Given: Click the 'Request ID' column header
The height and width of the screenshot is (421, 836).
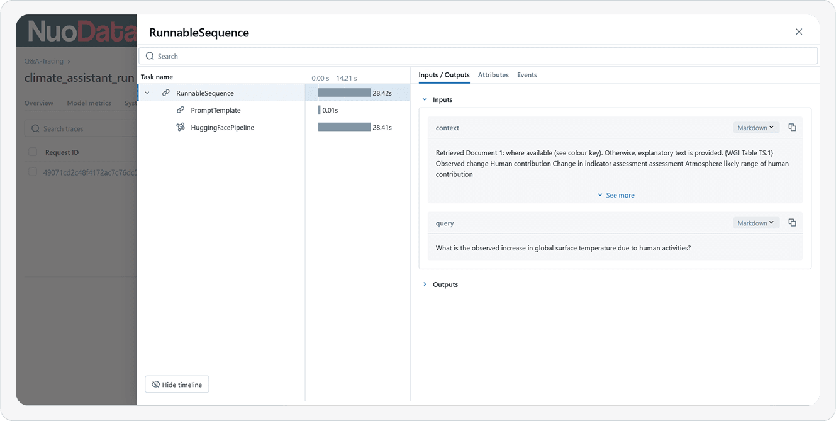Looking at the screenshot, I should pyautogui.click(x=62, y=152).
